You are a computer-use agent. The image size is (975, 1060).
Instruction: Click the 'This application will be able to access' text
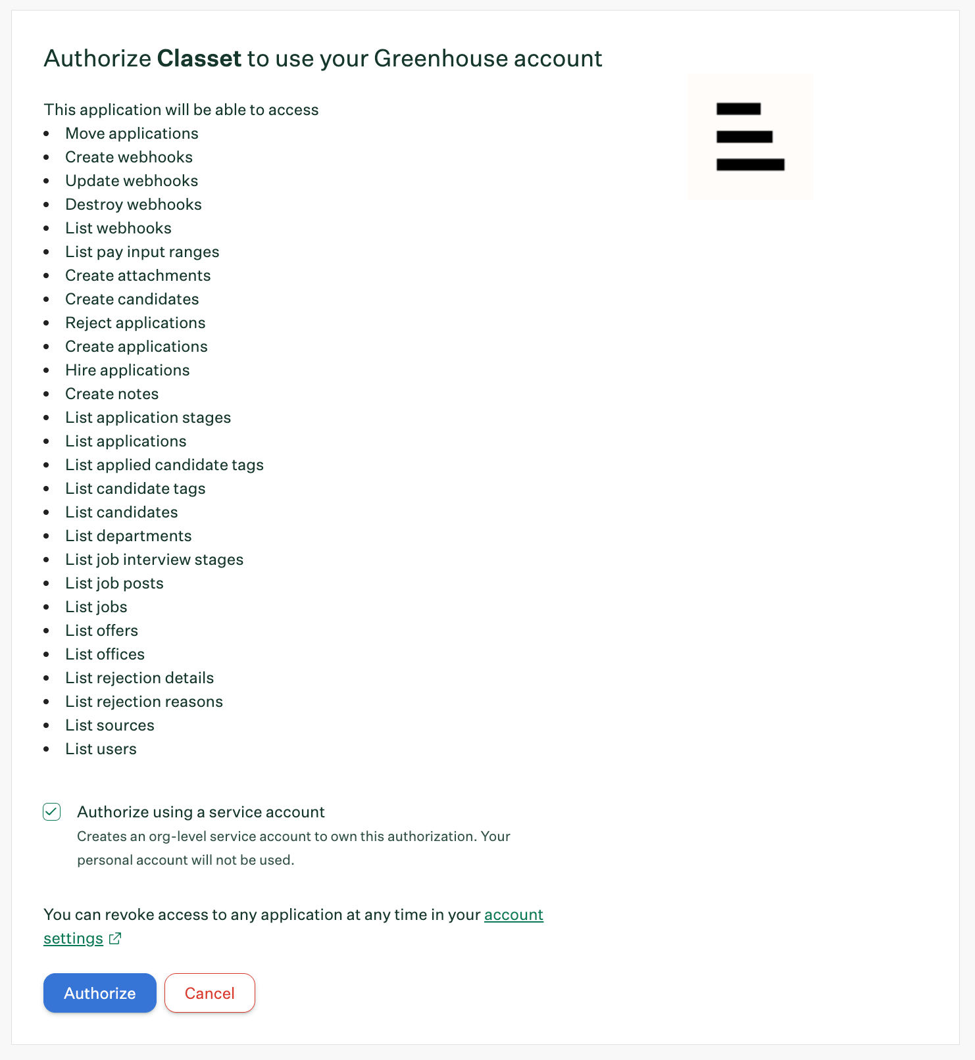pos(181,110)
